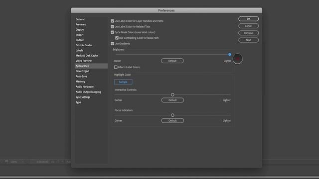
Task: Advance to the Next preferences page
Action: click(x=248, y=40)
